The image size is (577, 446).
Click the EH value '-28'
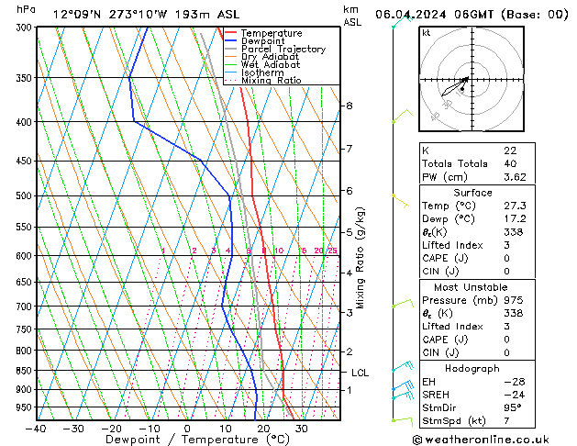pyautogui.click(x=515, y=382)
